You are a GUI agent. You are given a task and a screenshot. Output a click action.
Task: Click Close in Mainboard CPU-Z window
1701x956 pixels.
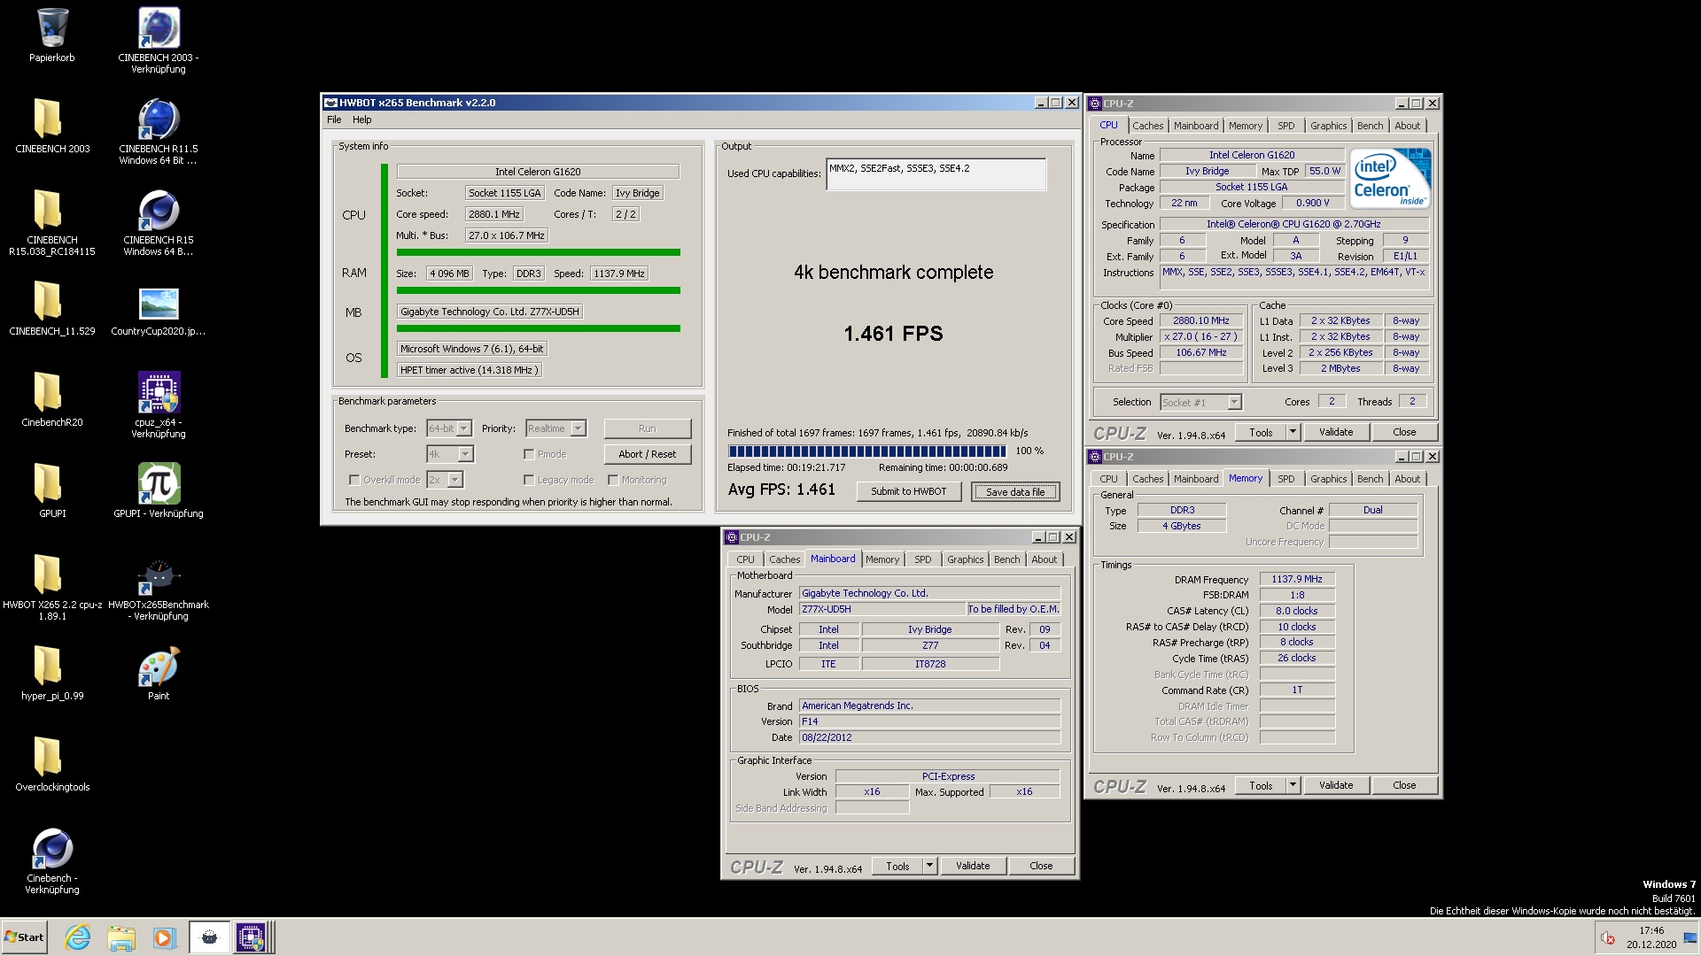1041,866
